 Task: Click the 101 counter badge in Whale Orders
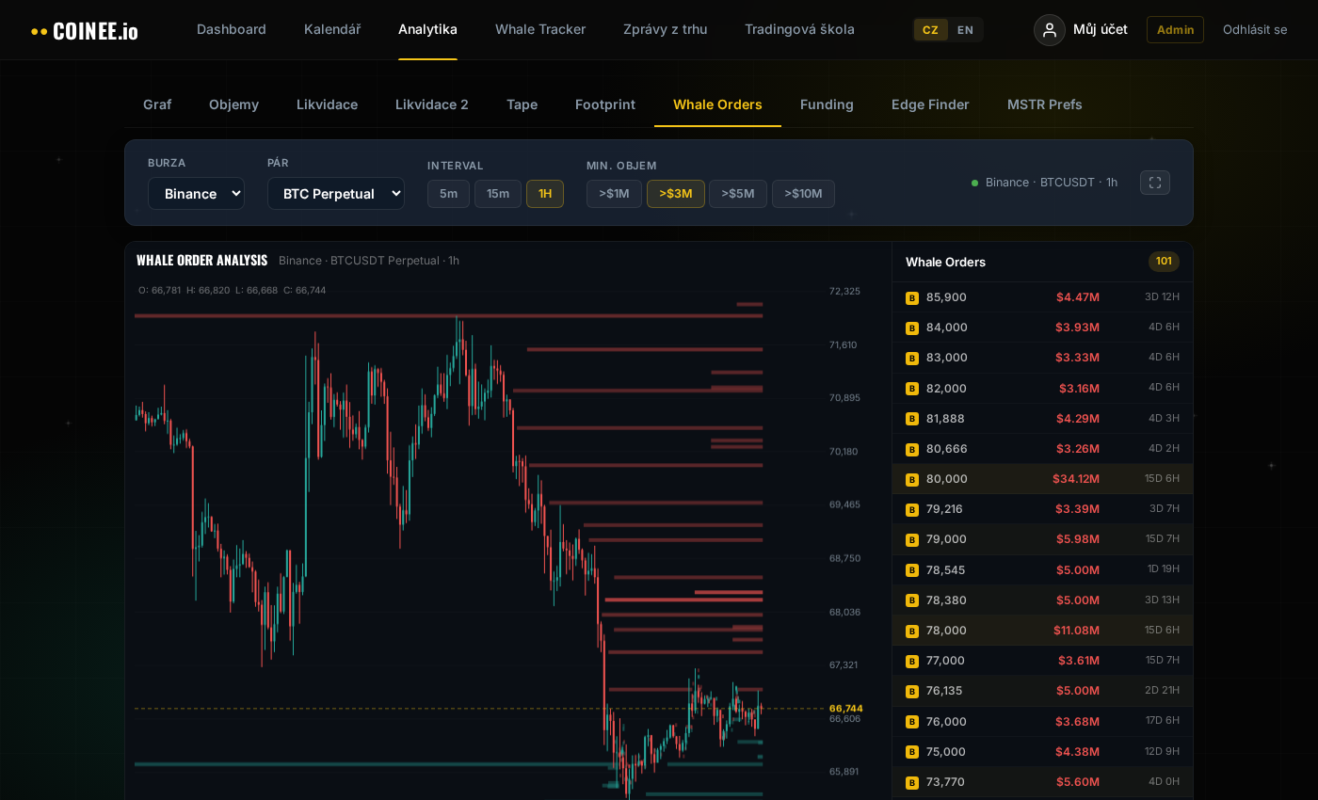point(1164,262)
